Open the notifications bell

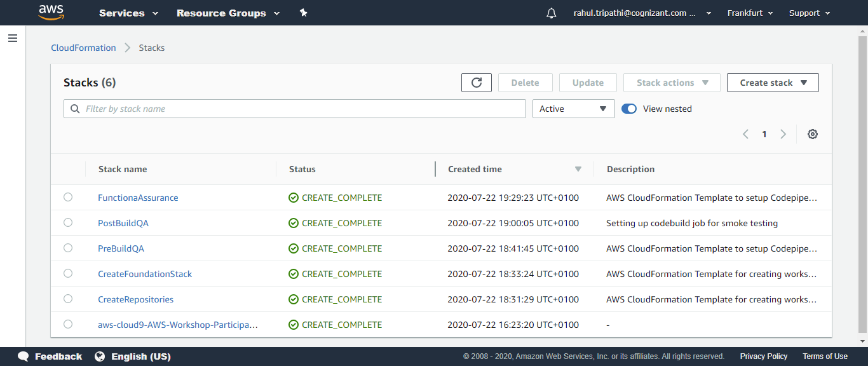click(551, 13)
